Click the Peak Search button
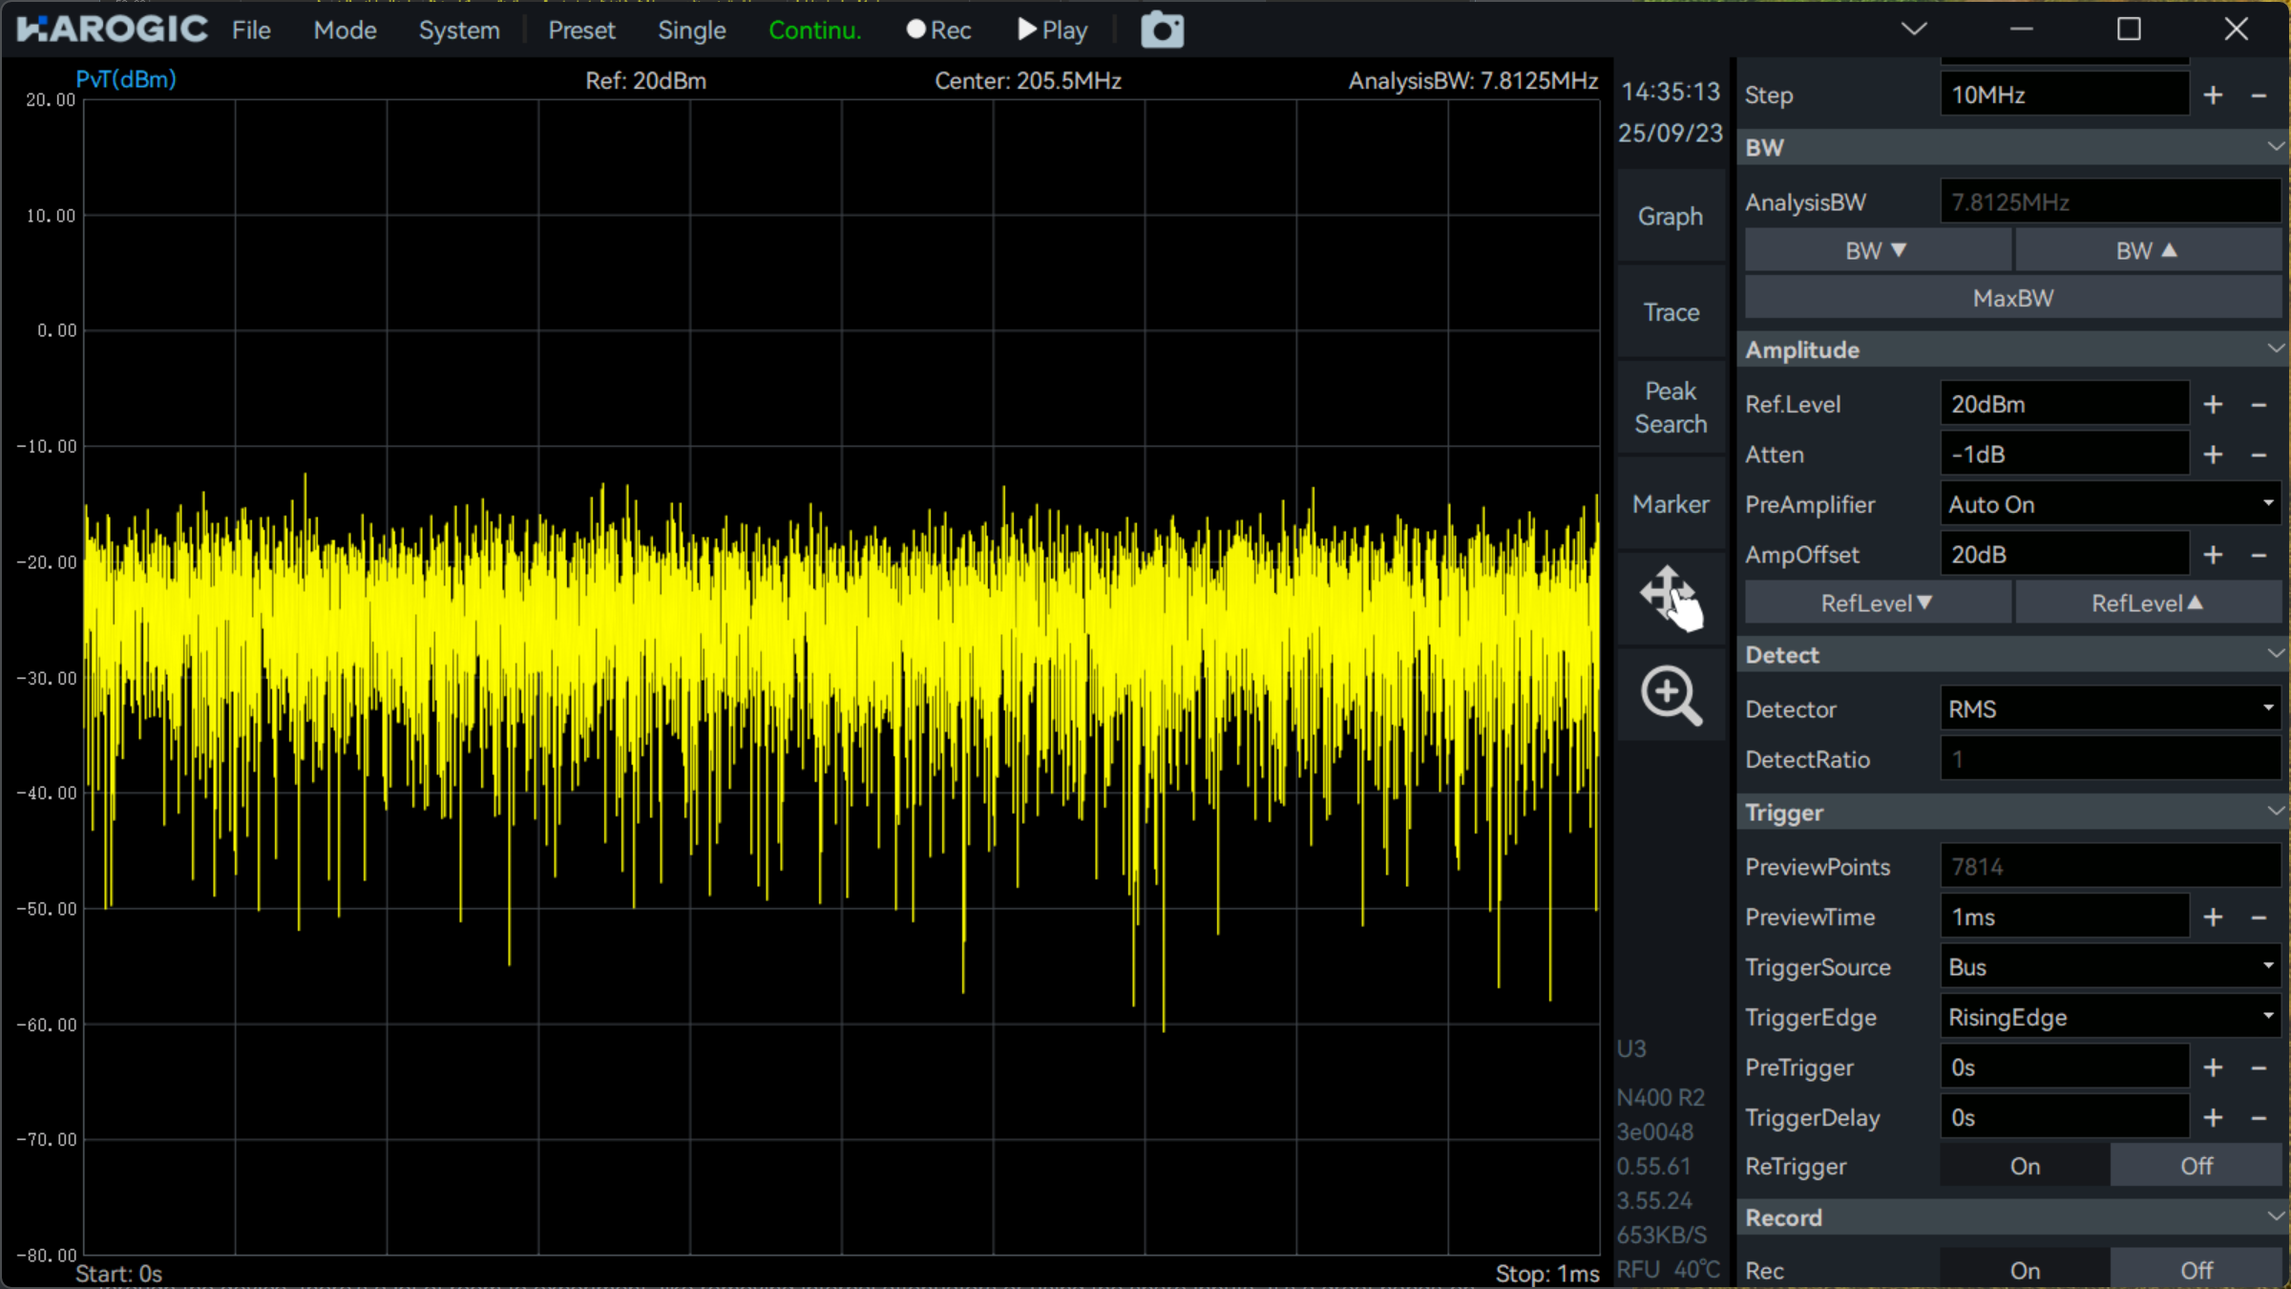Image resolution: width=2291 pixels, height=1289 pixels. coord(1671,408)
